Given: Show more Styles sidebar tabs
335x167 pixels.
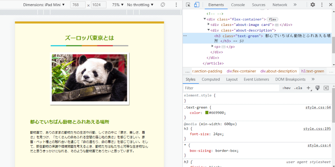Looking at the screenshot, I should 313,79.
